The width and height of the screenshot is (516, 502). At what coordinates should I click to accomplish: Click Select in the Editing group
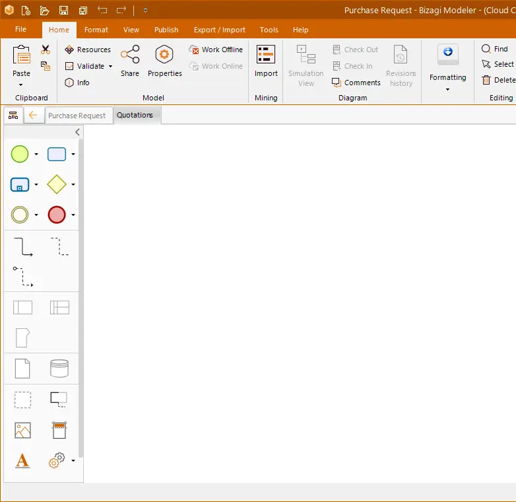click(498, 64)
